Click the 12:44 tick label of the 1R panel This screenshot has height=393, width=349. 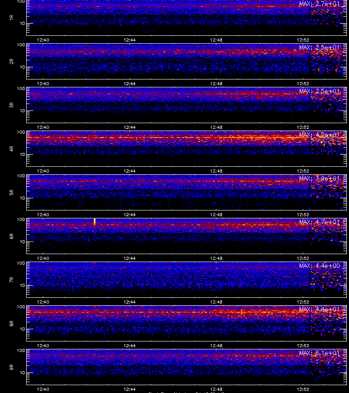(x=130, y=40)
